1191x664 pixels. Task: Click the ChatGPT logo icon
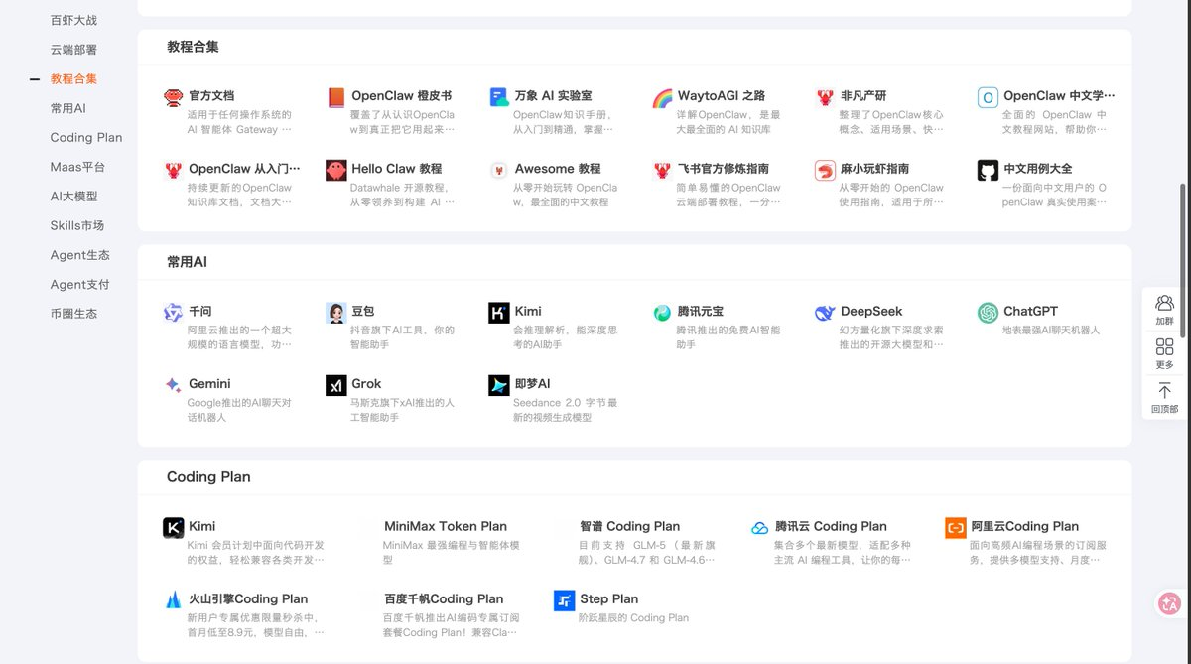click(x=988, y=313)
